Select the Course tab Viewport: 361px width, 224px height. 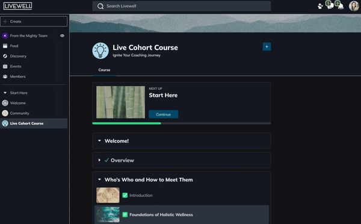pyautogui.click(x=104, y=70)
